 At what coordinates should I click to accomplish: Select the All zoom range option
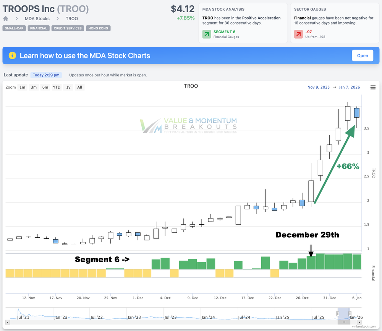[x=79, y=87]
